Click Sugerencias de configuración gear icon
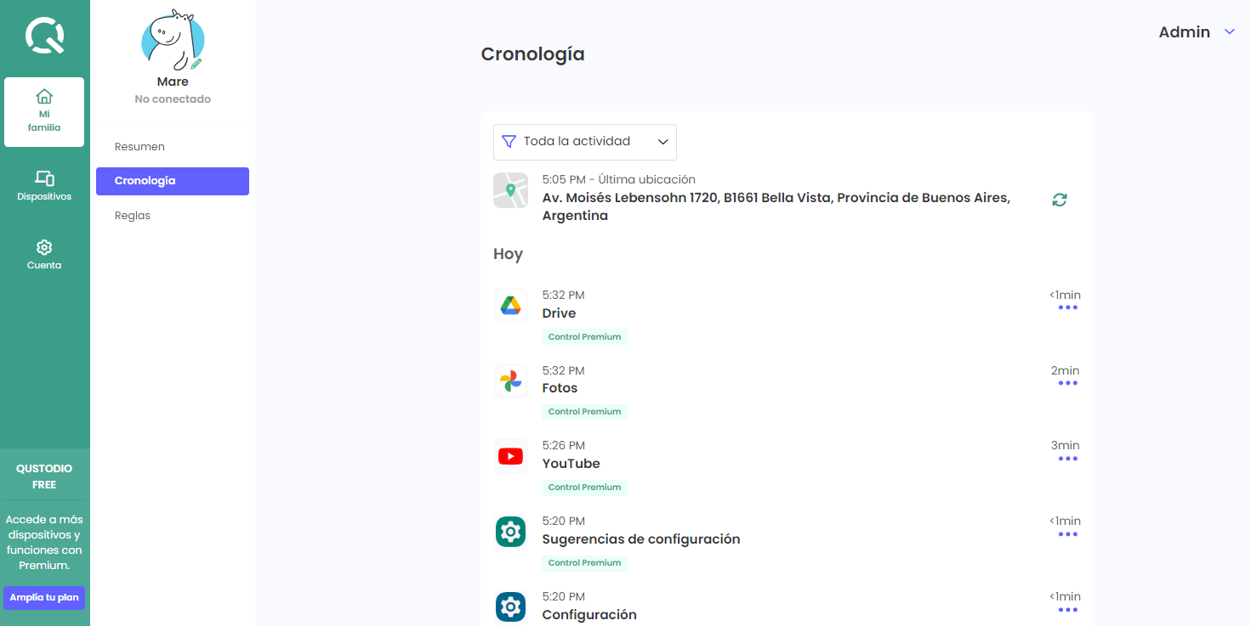This screenshot has height=626, width=1251. point(510,533)
